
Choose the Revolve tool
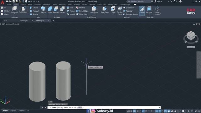coord(34,14)
